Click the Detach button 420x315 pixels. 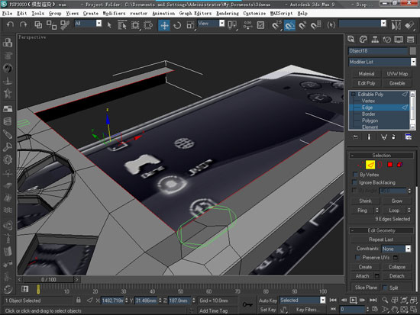coord(396,276)
